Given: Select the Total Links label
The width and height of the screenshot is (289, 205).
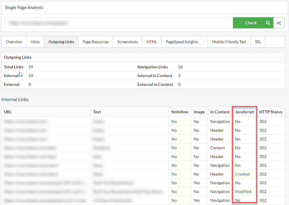Looking at the screenshot, I should click(14, 67).
